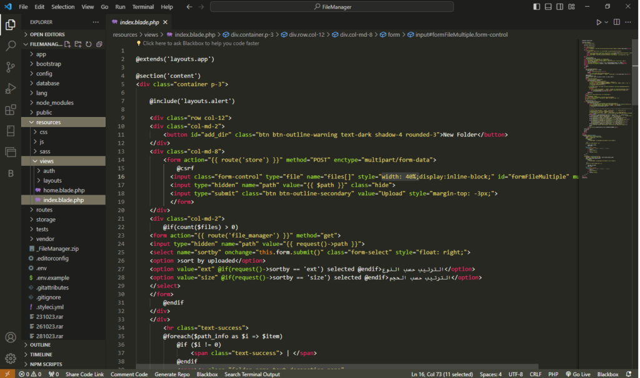Image resolution: width=640 pixels, height=378 pixels.
Task: Split the editor using the top-right icon
Action: click(616, 21)
